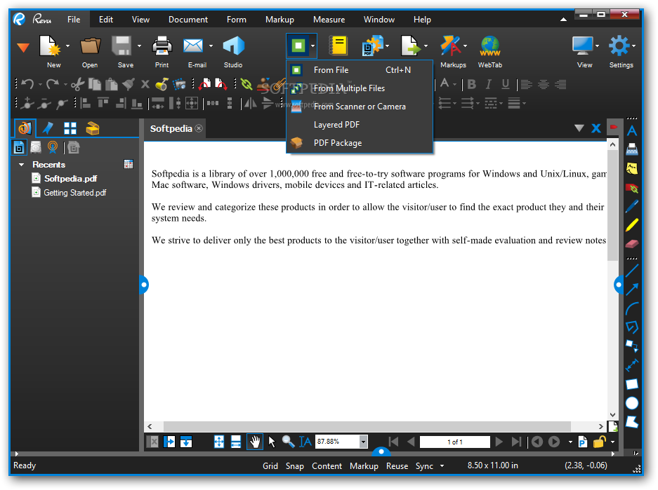Toggle Grid in status bar

click(270, 465)
